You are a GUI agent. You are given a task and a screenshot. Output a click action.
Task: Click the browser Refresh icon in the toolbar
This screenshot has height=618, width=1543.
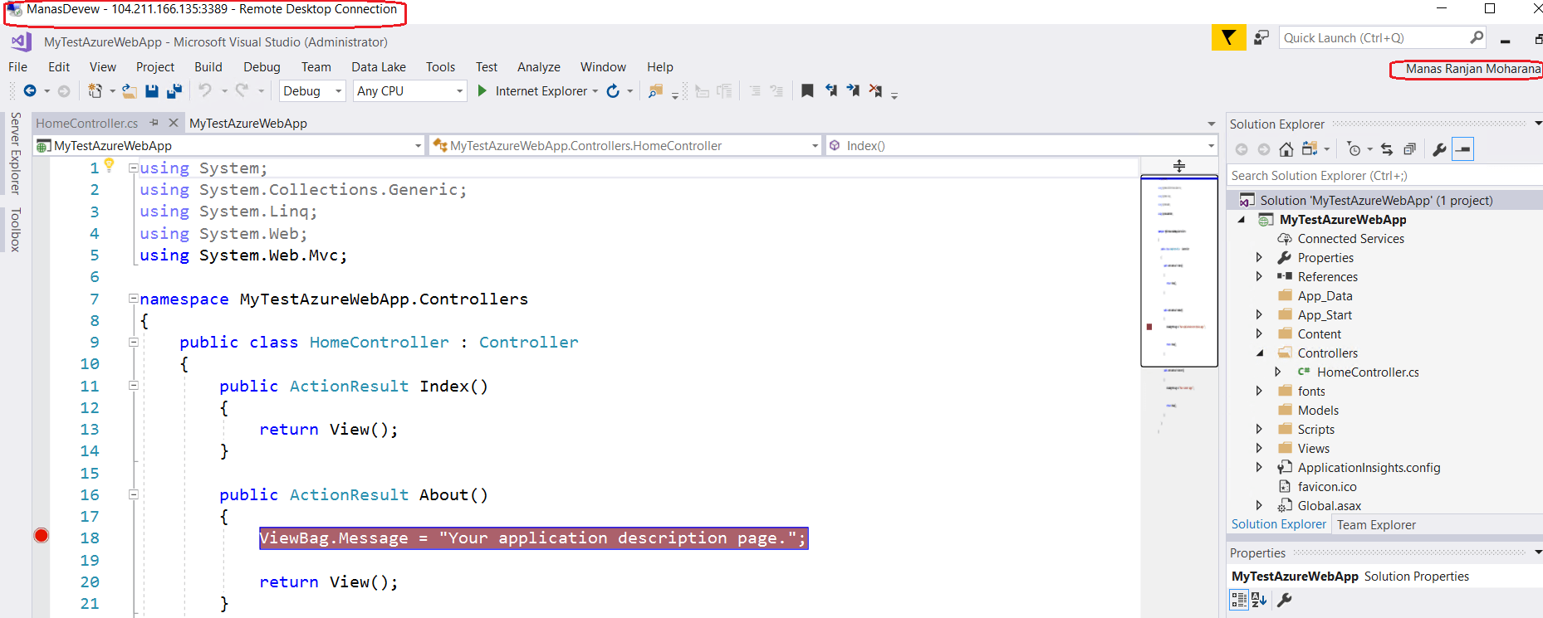[613, 90]
